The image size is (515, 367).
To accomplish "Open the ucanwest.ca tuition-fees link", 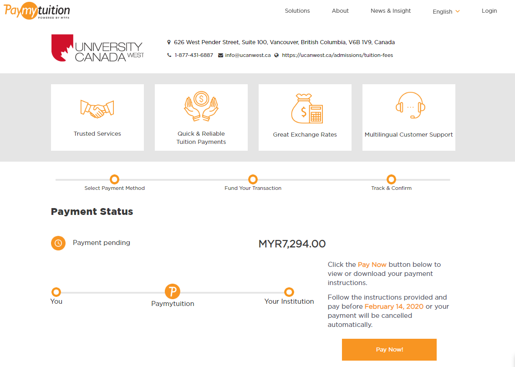I will click(337, 55).
